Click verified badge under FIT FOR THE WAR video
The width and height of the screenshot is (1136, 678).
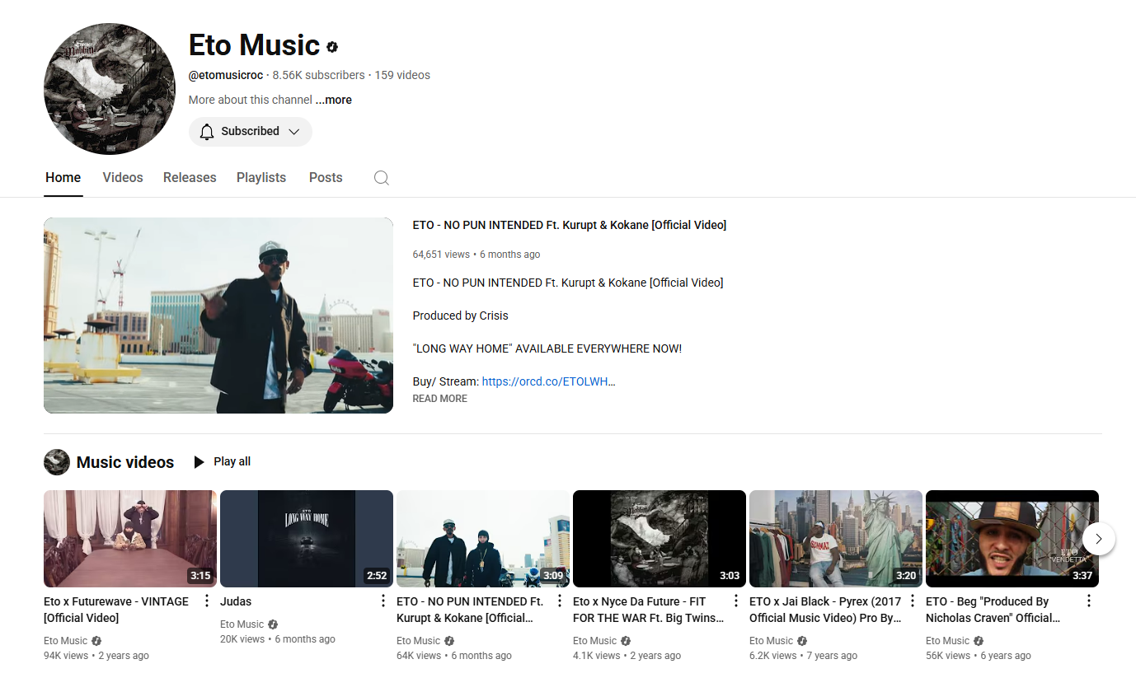[x=626, y=641]
